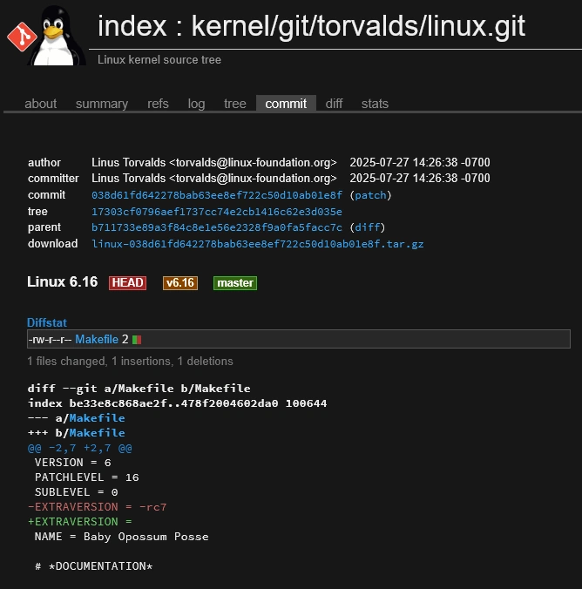This screenshot has height=589, width=582.
Task: Switch to the diff tab
Action: pos(334,104)
